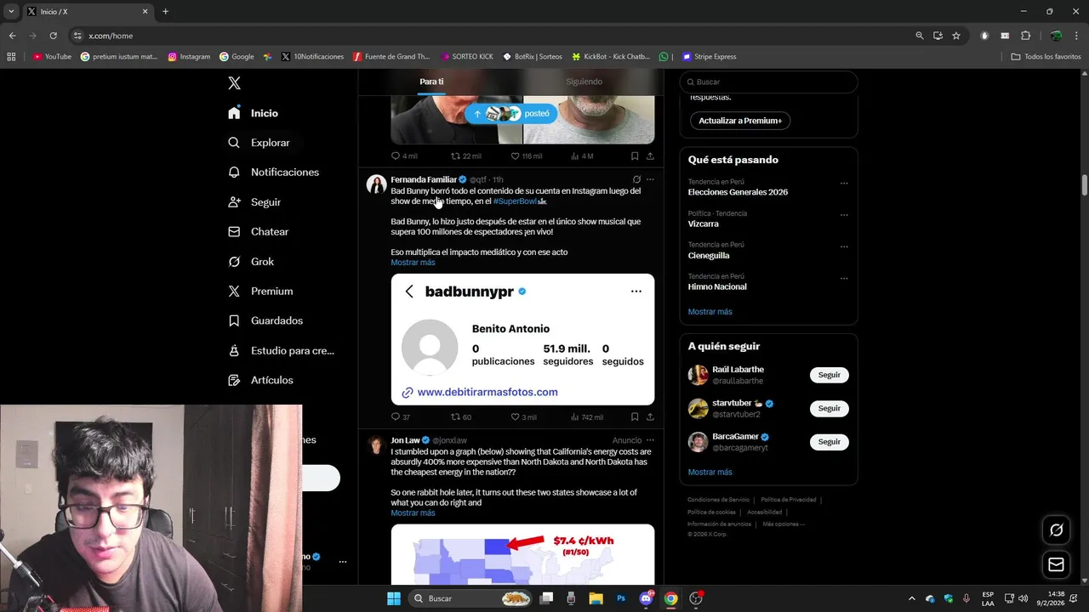Open options for Elecciones Generales trend
The width and height of the screenshot is (1089, 612).
(x=844, y=183)
